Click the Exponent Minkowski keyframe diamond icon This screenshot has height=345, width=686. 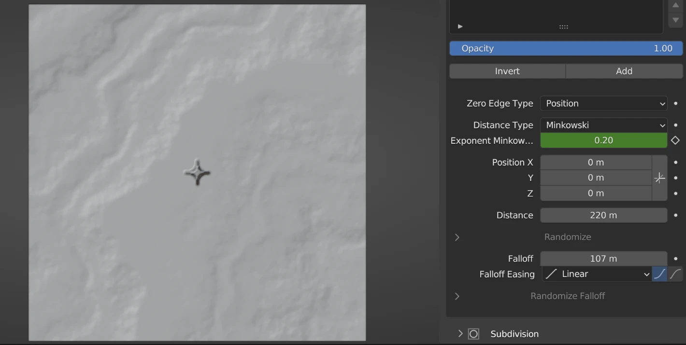click(x=675, y=140)
